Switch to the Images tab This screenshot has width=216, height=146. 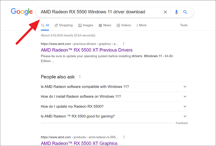(x=86, y=25)
